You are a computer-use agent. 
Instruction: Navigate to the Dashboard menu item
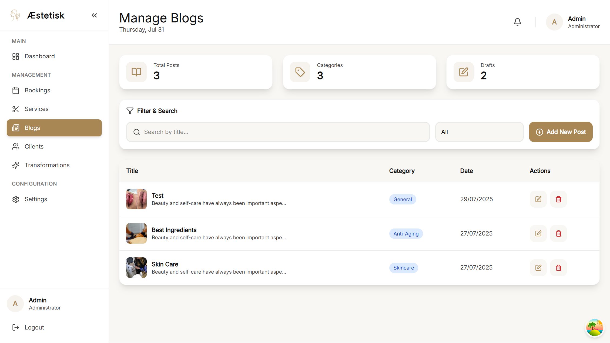coord(40,56)
